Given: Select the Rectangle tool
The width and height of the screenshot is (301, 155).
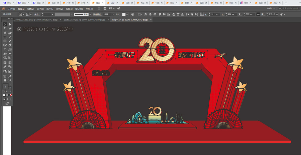Looking at the screenshot, I should [x=5, y=41].
